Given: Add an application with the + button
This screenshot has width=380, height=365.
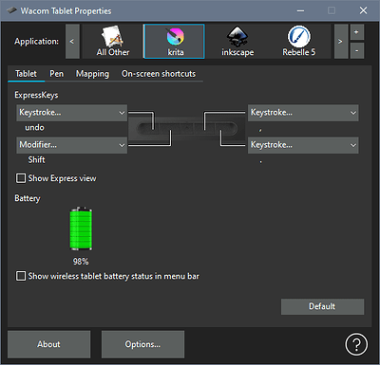Looking at the screenshot, I should [356, 32].
